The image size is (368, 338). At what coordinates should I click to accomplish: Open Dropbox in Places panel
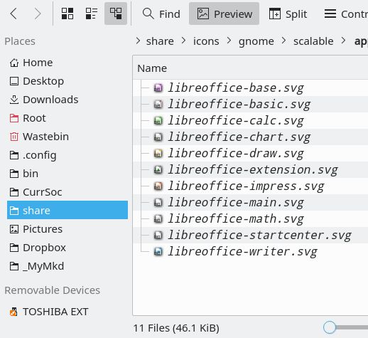(67, 248)
